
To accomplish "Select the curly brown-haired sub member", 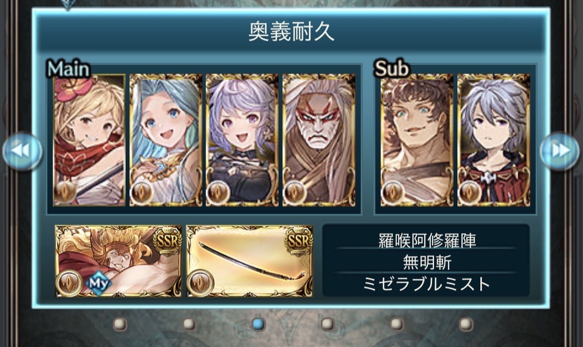I will (417, 140).
